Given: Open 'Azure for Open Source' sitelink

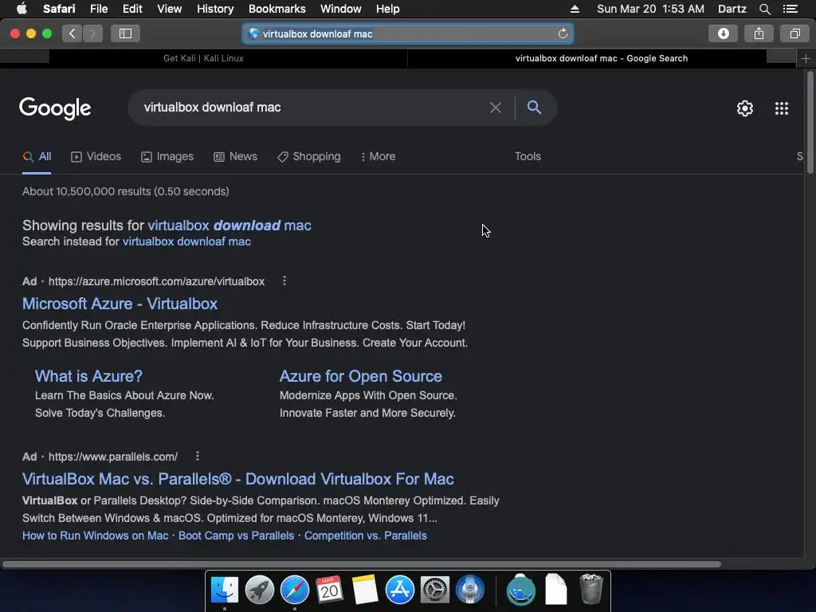Looking at the screenshot, I should click(361, 376).
